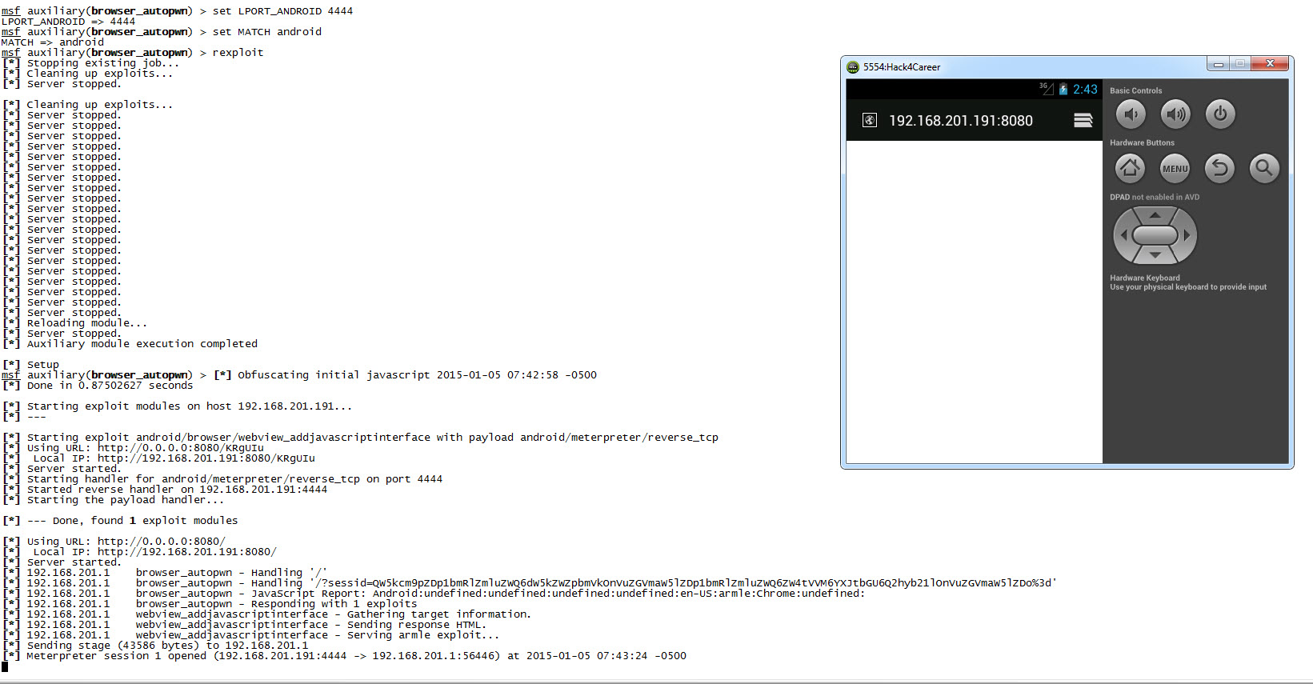This screenshot has width=1313, height=684.
Task: Click the 'Stopping existing job...' line
Action: tap(91, 63)
